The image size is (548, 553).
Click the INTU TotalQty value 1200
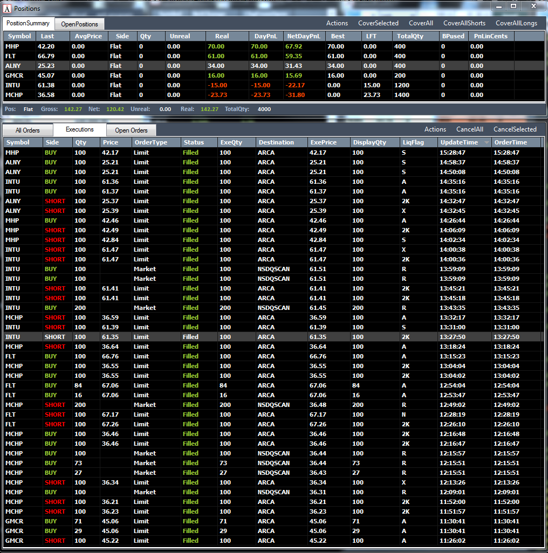(401, 85)
